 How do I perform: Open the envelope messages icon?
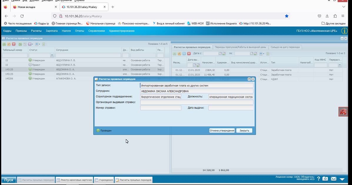click(x=333, y=179)
